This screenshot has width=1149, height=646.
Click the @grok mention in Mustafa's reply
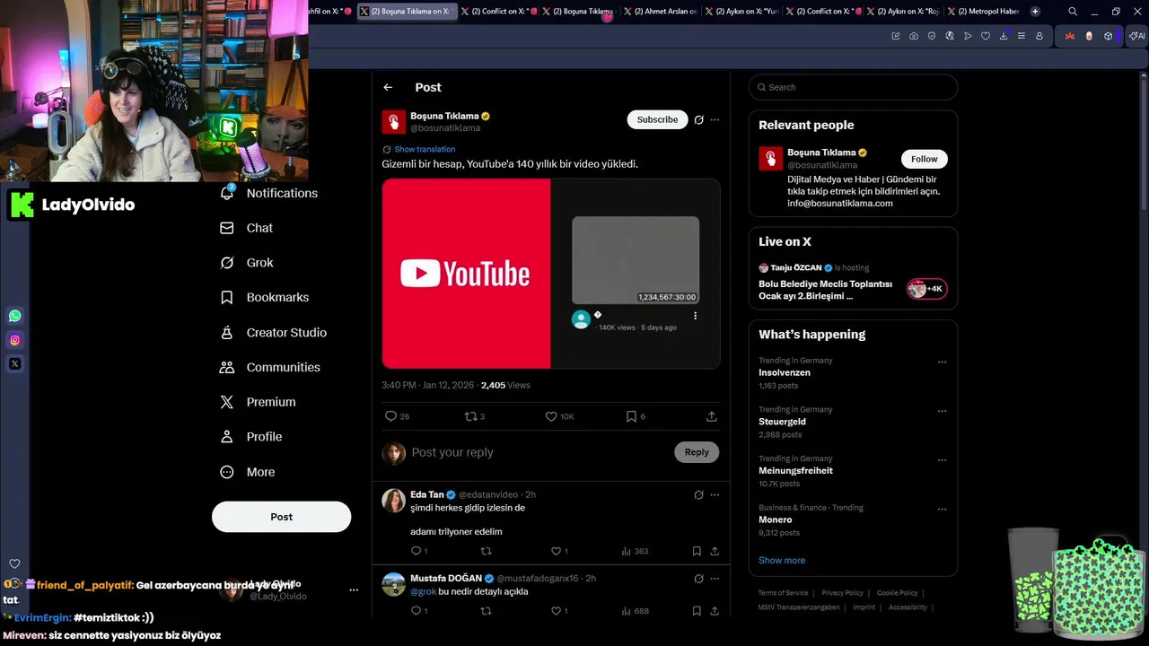click(x=423, y=592)
